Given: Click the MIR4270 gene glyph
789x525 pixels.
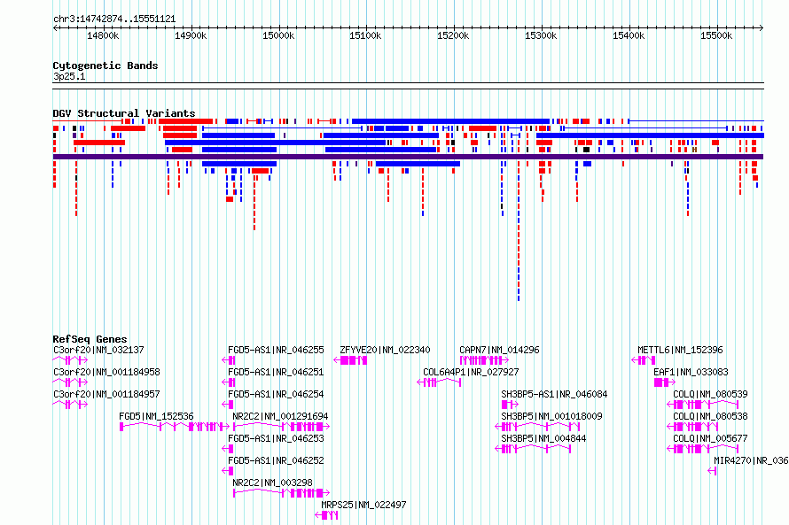Looking at the screenshot, I should 712,471.
